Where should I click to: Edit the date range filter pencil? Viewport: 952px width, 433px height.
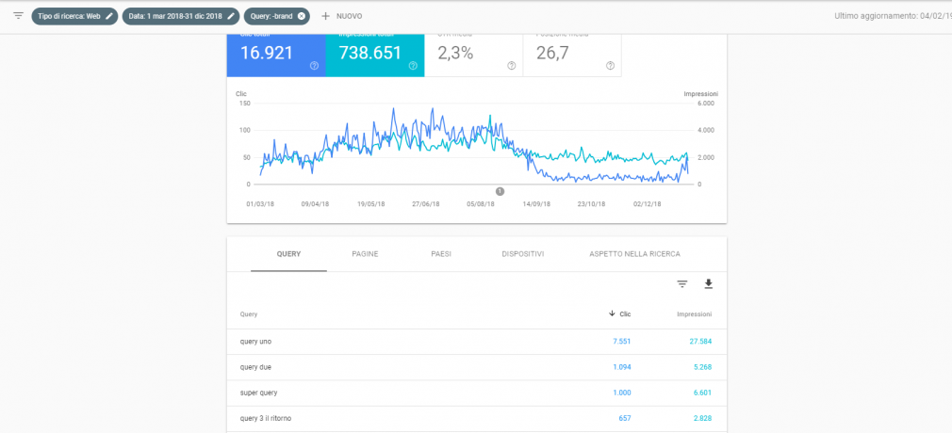click(231, 16)
